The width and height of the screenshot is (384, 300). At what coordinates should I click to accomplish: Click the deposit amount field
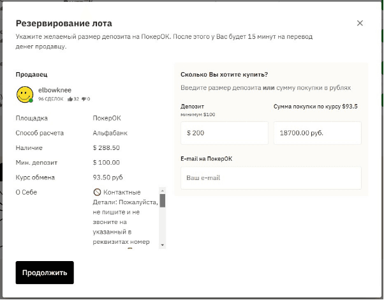point(225,133)
